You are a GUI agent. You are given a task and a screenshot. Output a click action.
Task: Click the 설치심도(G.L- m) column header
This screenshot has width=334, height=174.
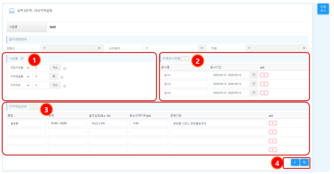(x=100, y=115)
